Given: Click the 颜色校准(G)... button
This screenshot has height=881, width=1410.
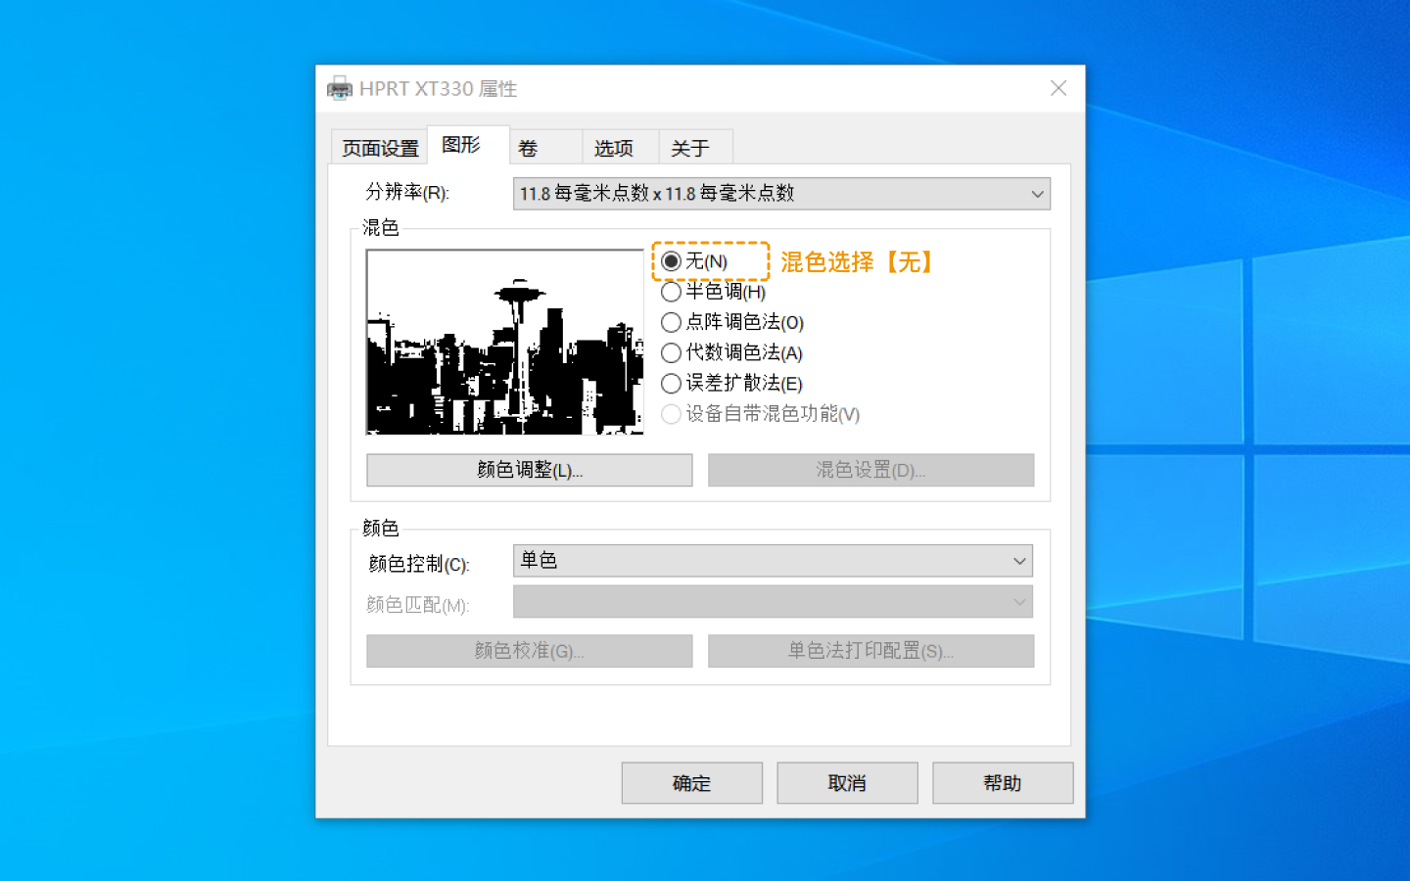Looking at the screenshot, I should pyautogui.click(x=530, y=651).
